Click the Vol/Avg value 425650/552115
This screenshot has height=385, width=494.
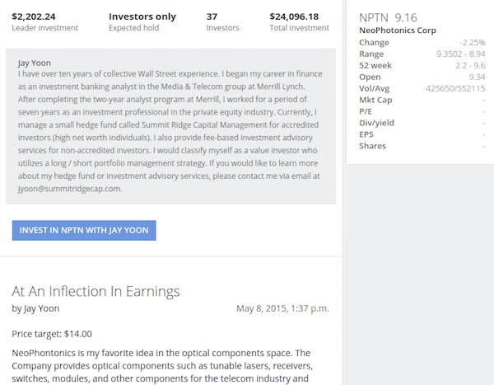click(x=455, y=88)
